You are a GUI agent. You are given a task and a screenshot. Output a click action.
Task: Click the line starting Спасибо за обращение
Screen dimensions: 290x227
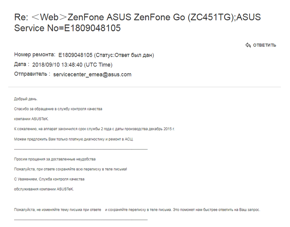(58, 109)
